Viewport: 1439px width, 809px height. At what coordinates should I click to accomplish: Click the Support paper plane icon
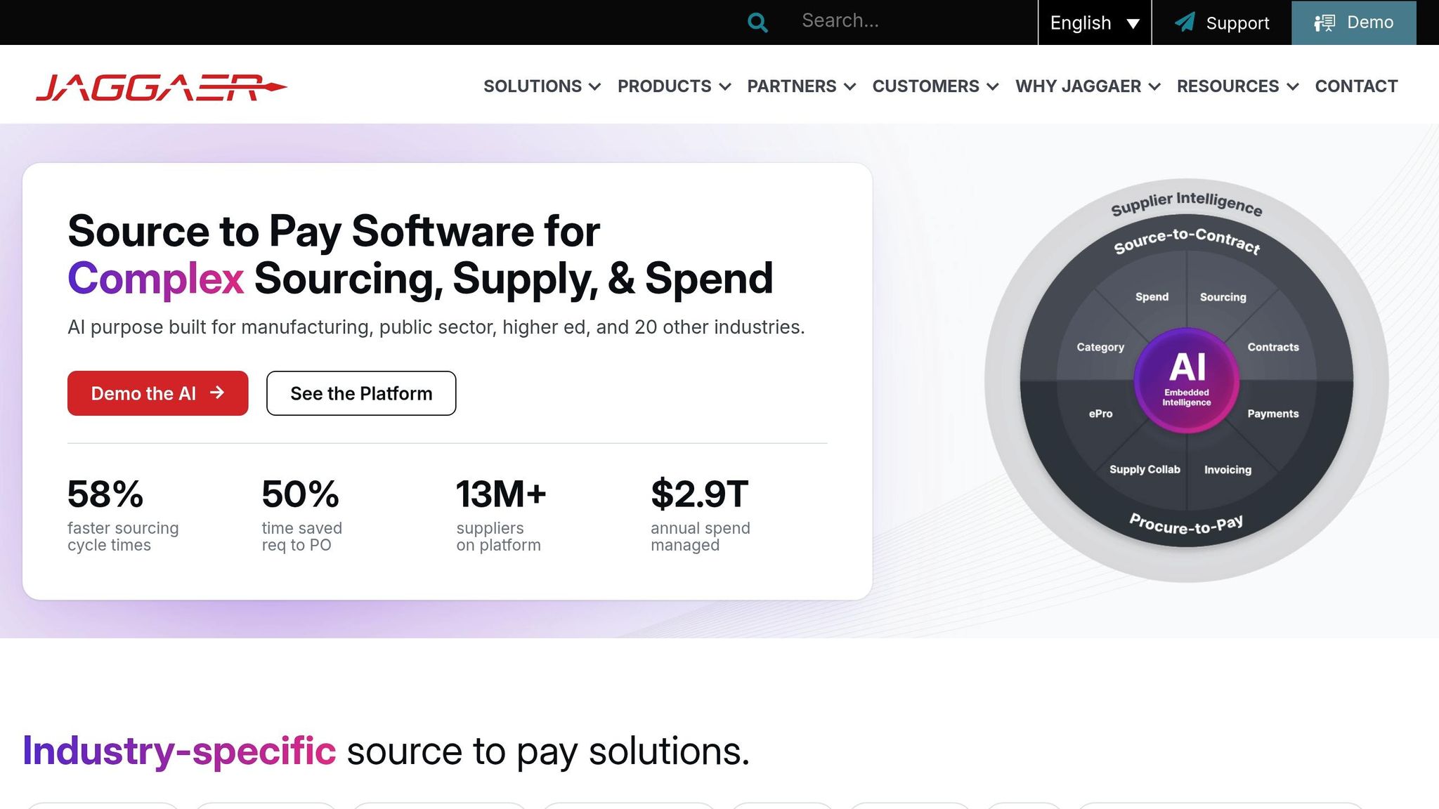click(x=1185, y=22)
